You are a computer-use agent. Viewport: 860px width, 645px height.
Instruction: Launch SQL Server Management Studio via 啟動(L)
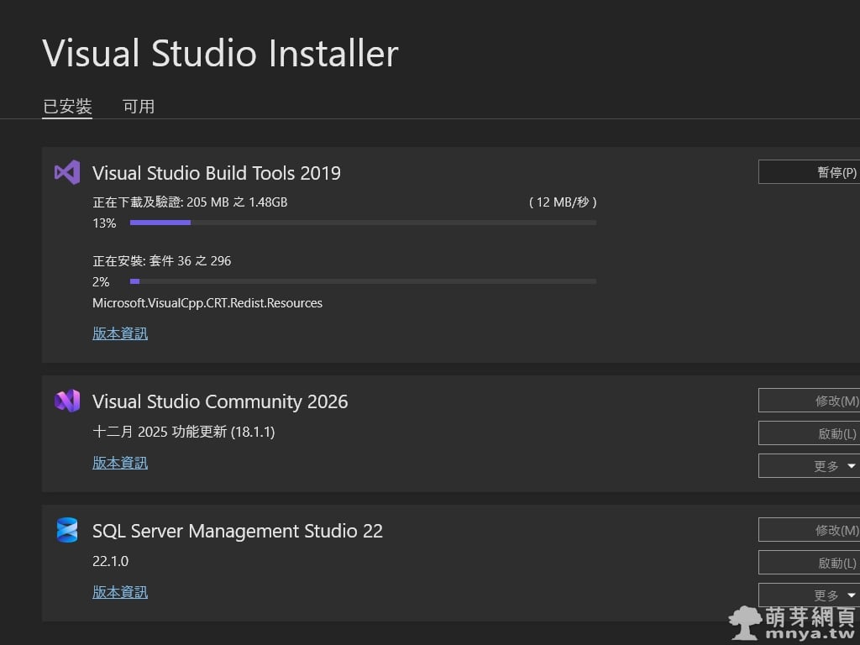(809, 563)
